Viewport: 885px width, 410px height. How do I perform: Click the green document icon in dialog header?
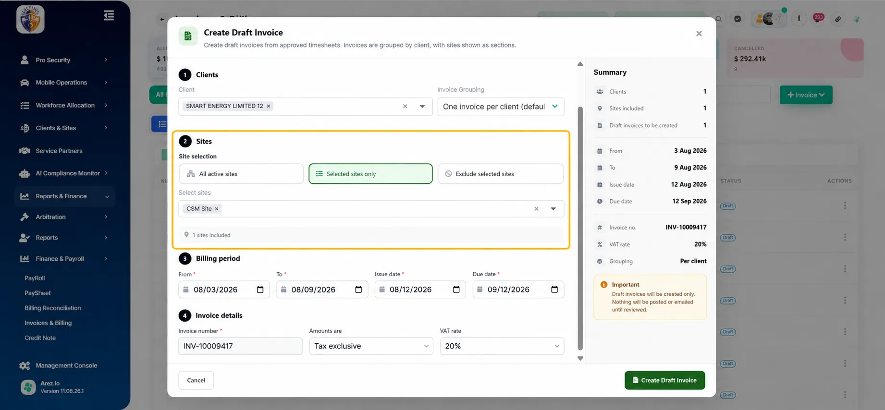(x=188, y=36)
